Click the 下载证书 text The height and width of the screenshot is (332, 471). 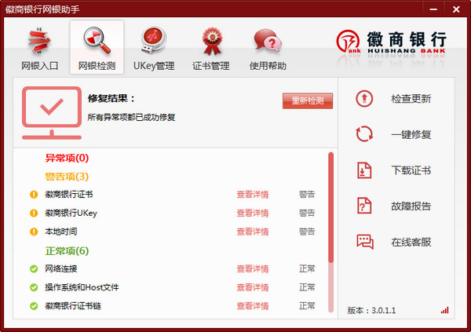pos(411,170)
